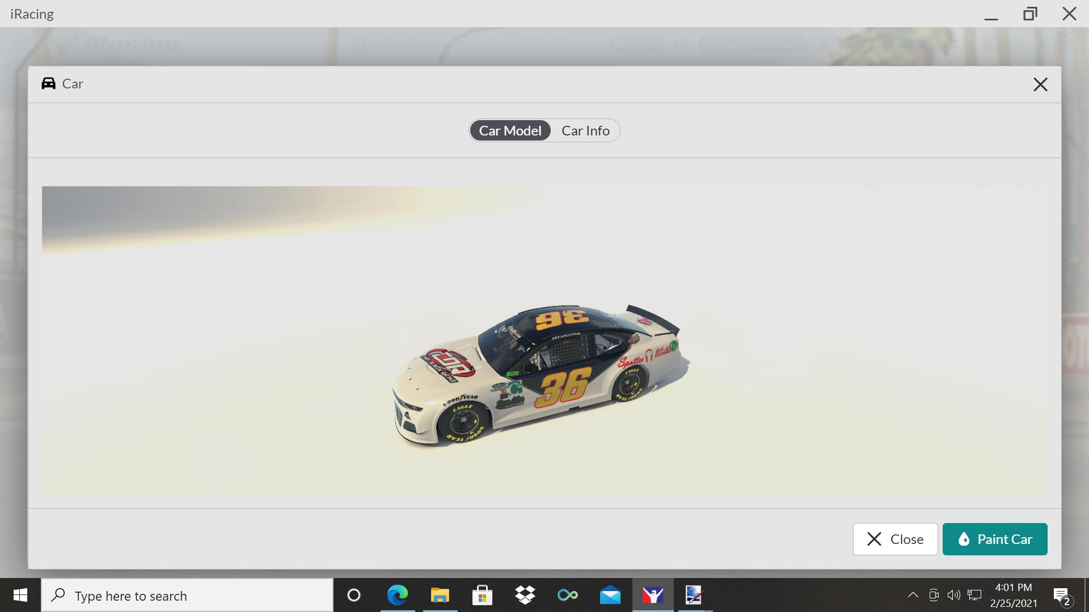Open File Explorer from the taskbar

click(x=440, y=595)
